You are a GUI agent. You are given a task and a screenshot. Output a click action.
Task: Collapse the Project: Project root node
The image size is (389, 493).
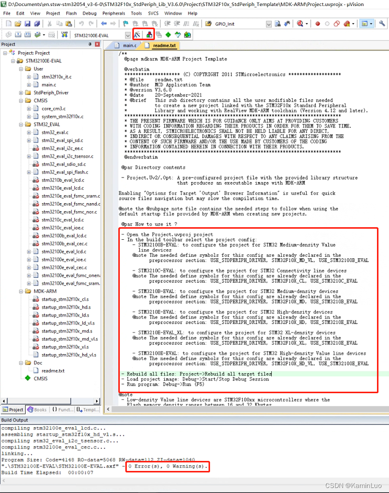click(5, 53)
